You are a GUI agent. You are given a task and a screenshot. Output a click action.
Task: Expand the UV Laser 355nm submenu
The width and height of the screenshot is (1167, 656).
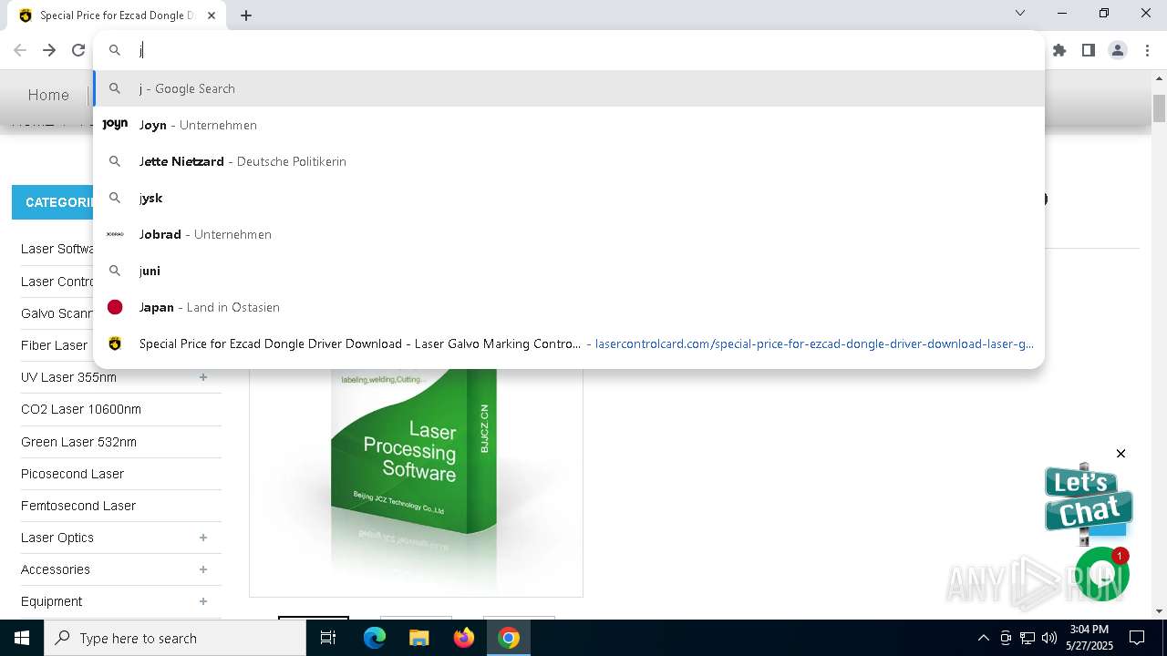203,377
